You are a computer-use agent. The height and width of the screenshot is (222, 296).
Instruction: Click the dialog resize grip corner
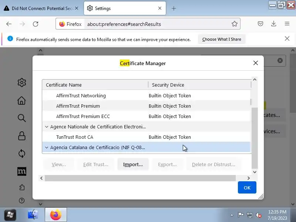pyautogui.click(x=261, y=196)
